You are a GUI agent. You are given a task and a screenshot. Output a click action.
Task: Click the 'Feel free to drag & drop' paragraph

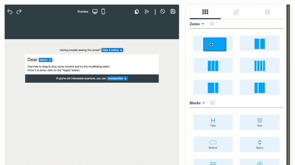pos(69,68)
